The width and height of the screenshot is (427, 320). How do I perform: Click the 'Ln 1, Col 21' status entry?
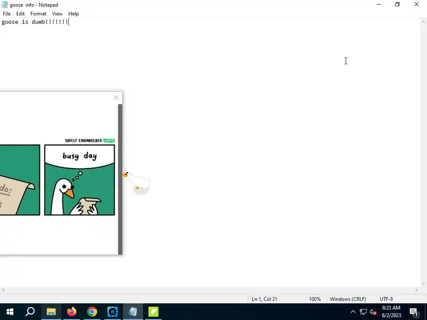click(x=264, y=299)
